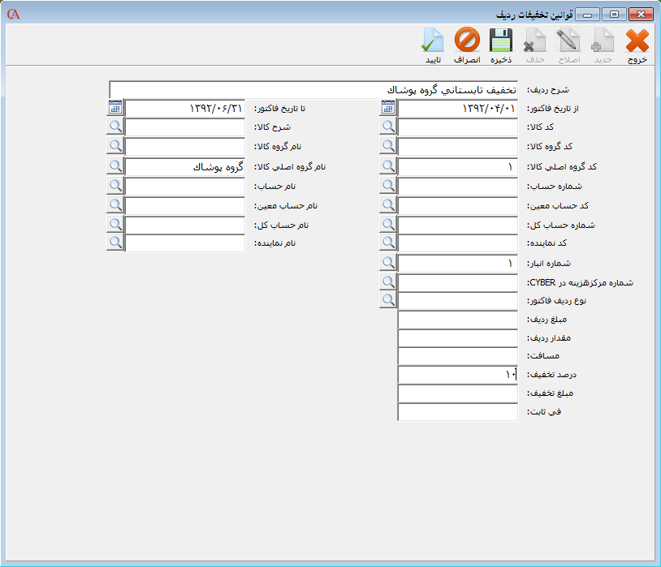Click into the مبلغ تخفیف field
661x567 pixels.
click(457, 393)
